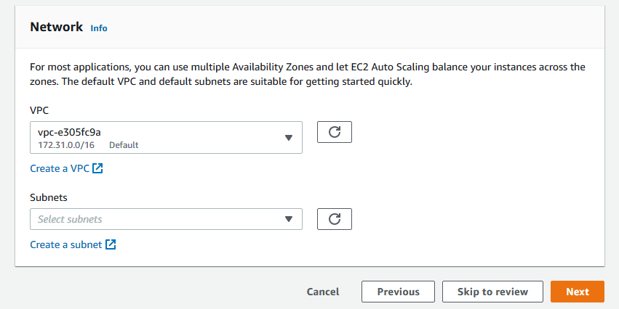This screenshot has height=309, width=619.
Task: Go back with the Previous button
Action: [398, 292]
